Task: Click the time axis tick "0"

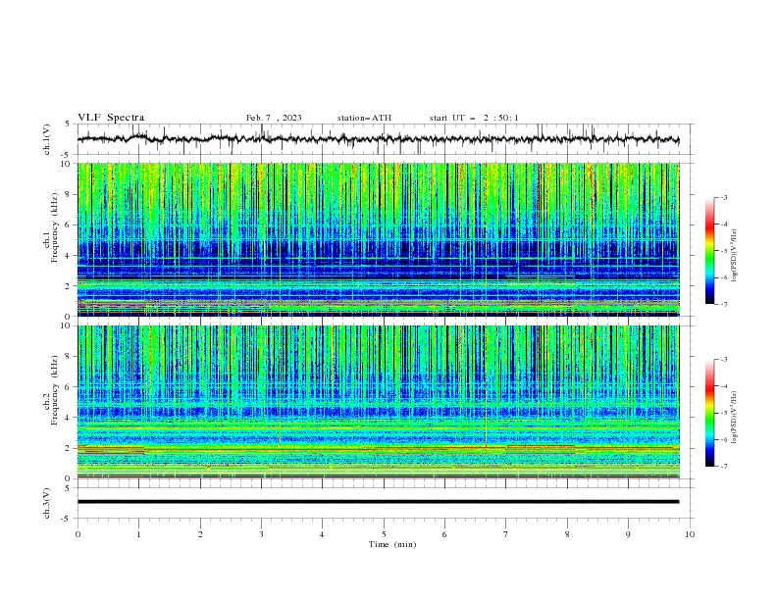Action: 78,534
